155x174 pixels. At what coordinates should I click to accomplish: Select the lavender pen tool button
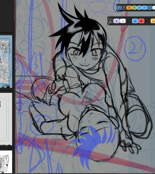click(x=117, y=21)
